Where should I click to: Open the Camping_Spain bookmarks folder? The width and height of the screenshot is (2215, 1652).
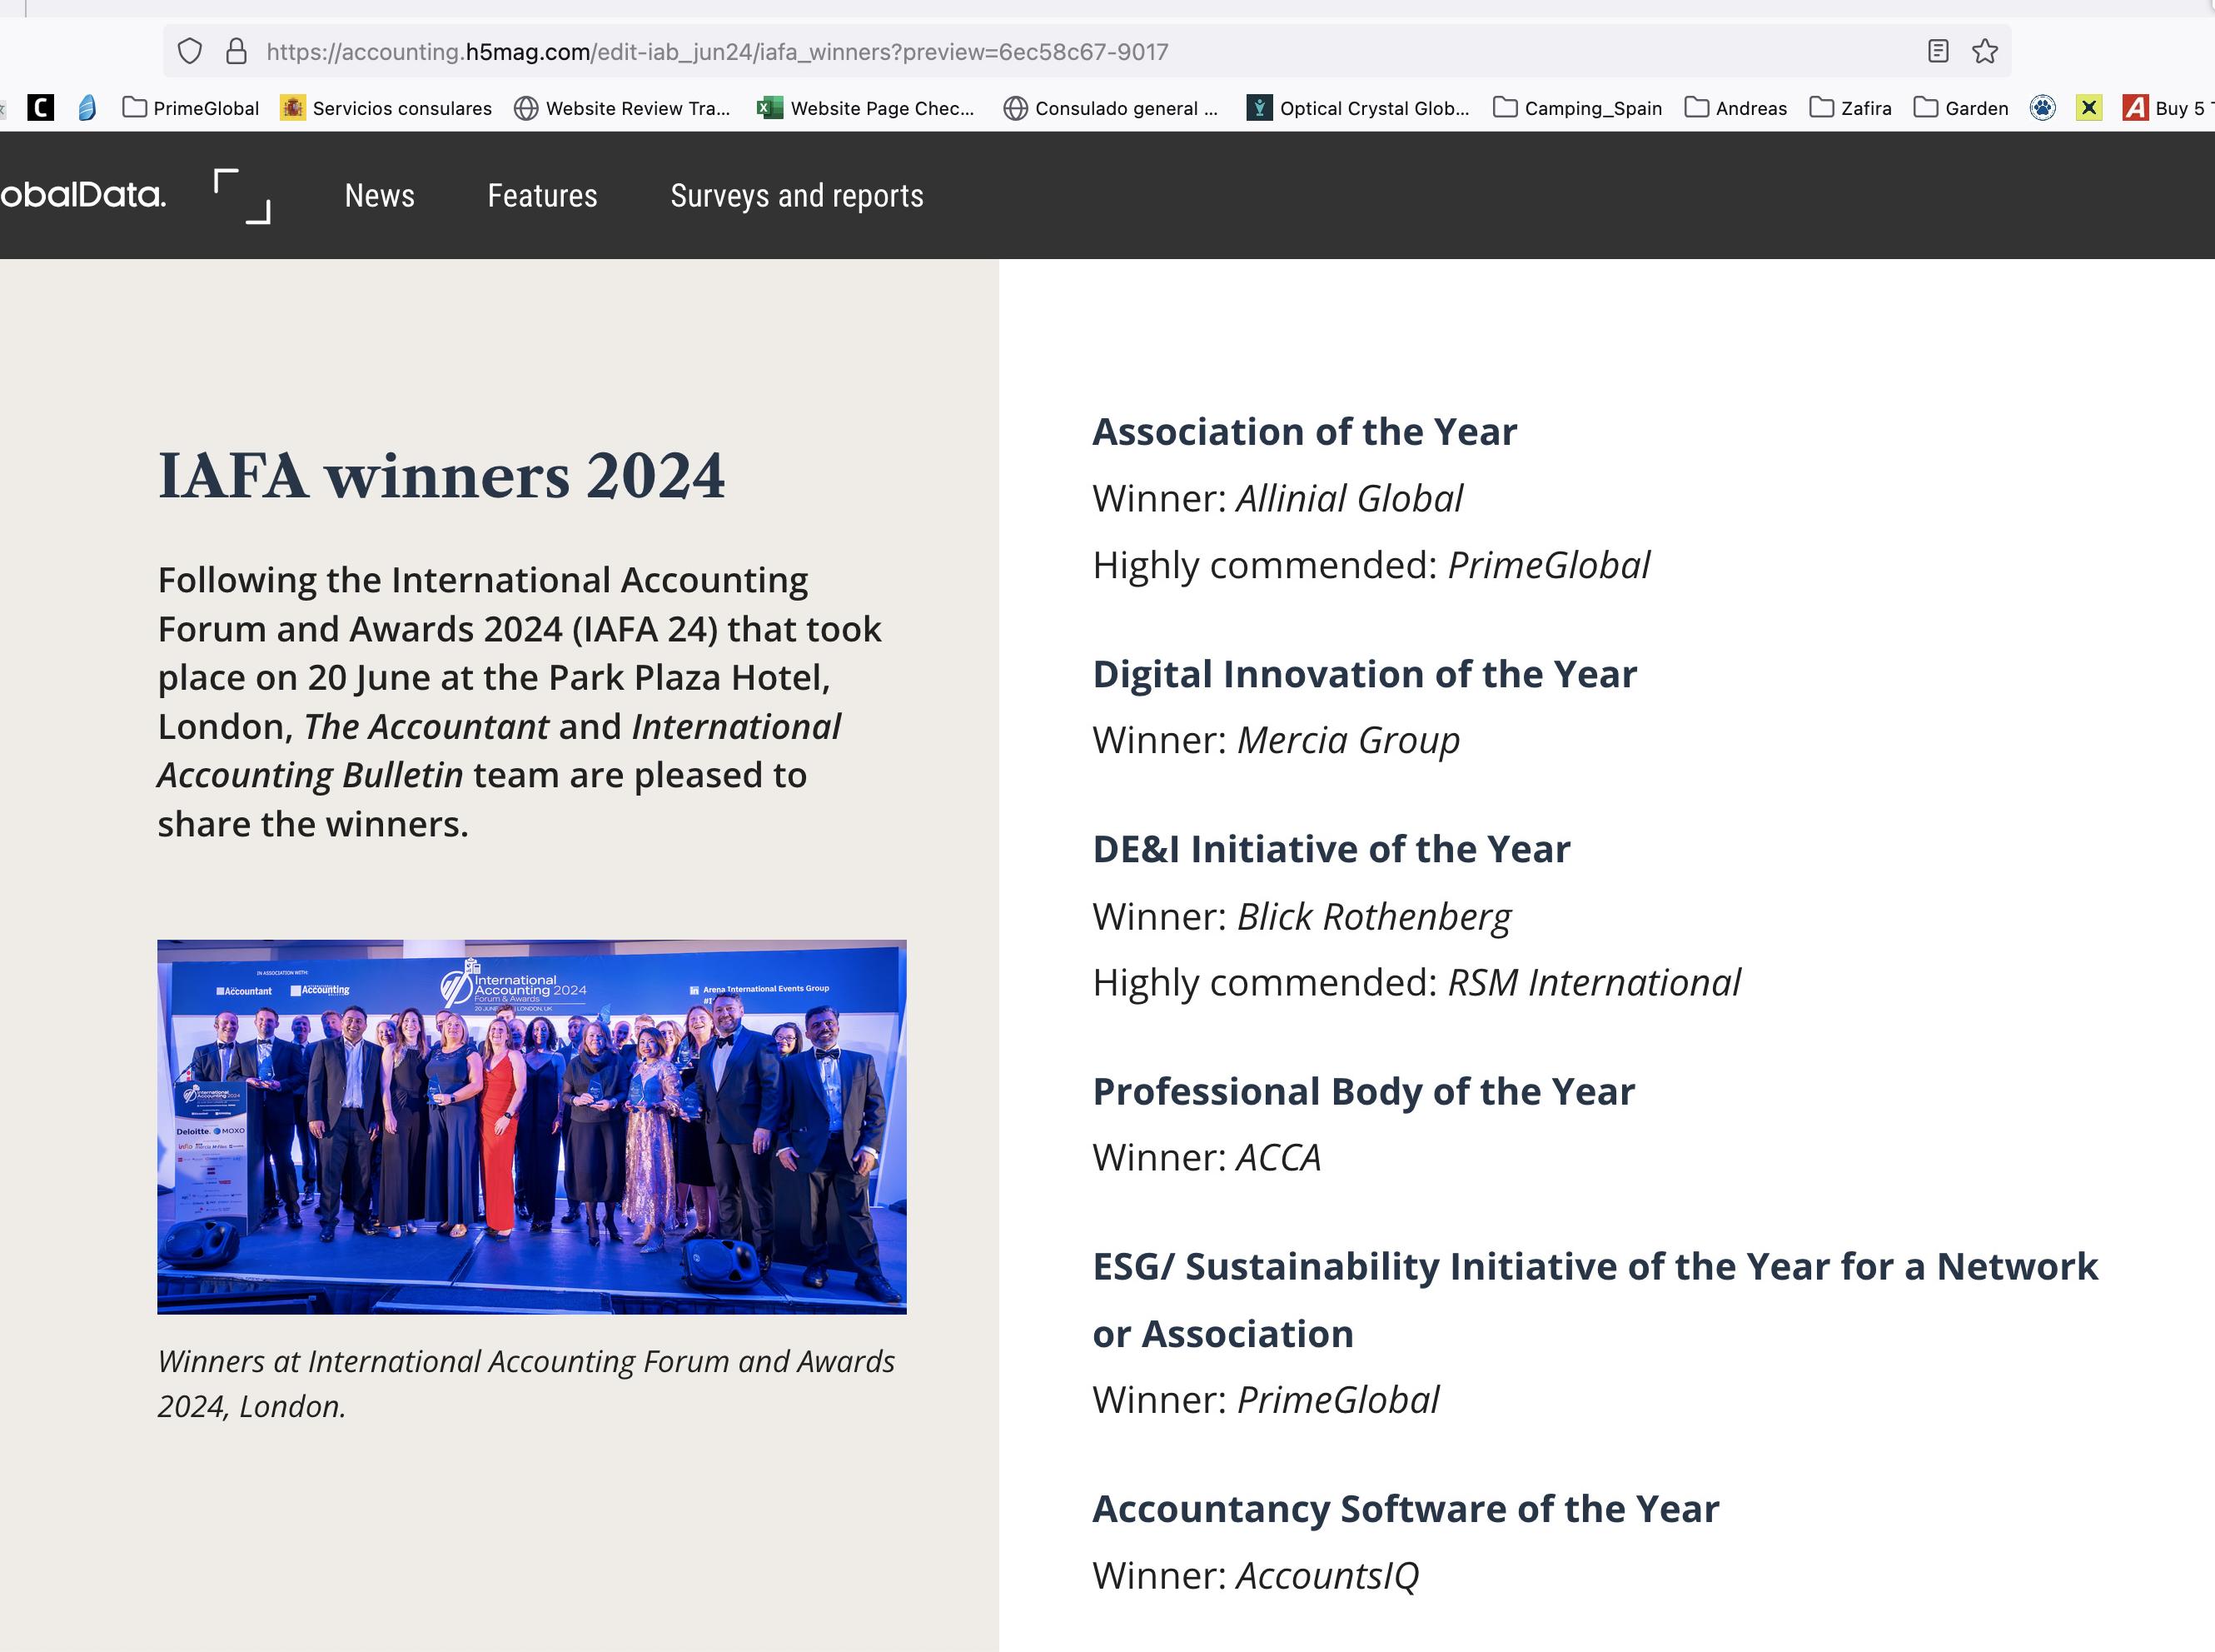(x=1577, y=108)
